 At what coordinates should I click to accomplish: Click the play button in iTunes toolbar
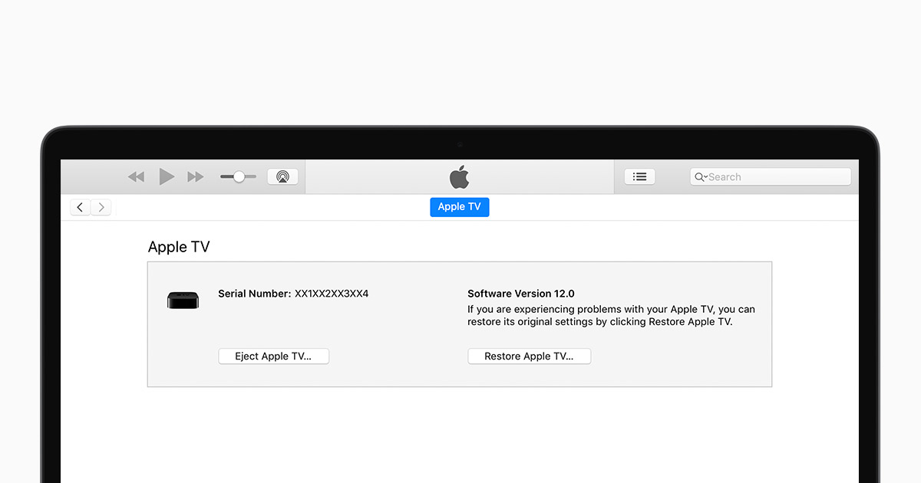tap(167, 177)
